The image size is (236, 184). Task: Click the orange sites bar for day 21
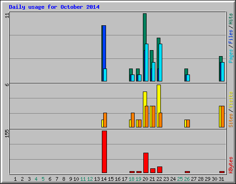point(153,116)
